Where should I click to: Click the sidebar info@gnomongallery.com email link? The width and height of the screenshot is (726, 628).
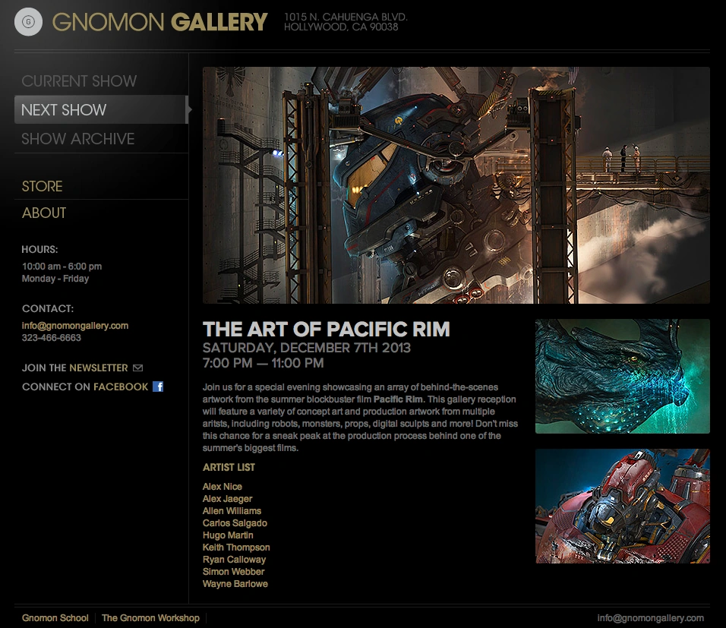coord(75,326)
